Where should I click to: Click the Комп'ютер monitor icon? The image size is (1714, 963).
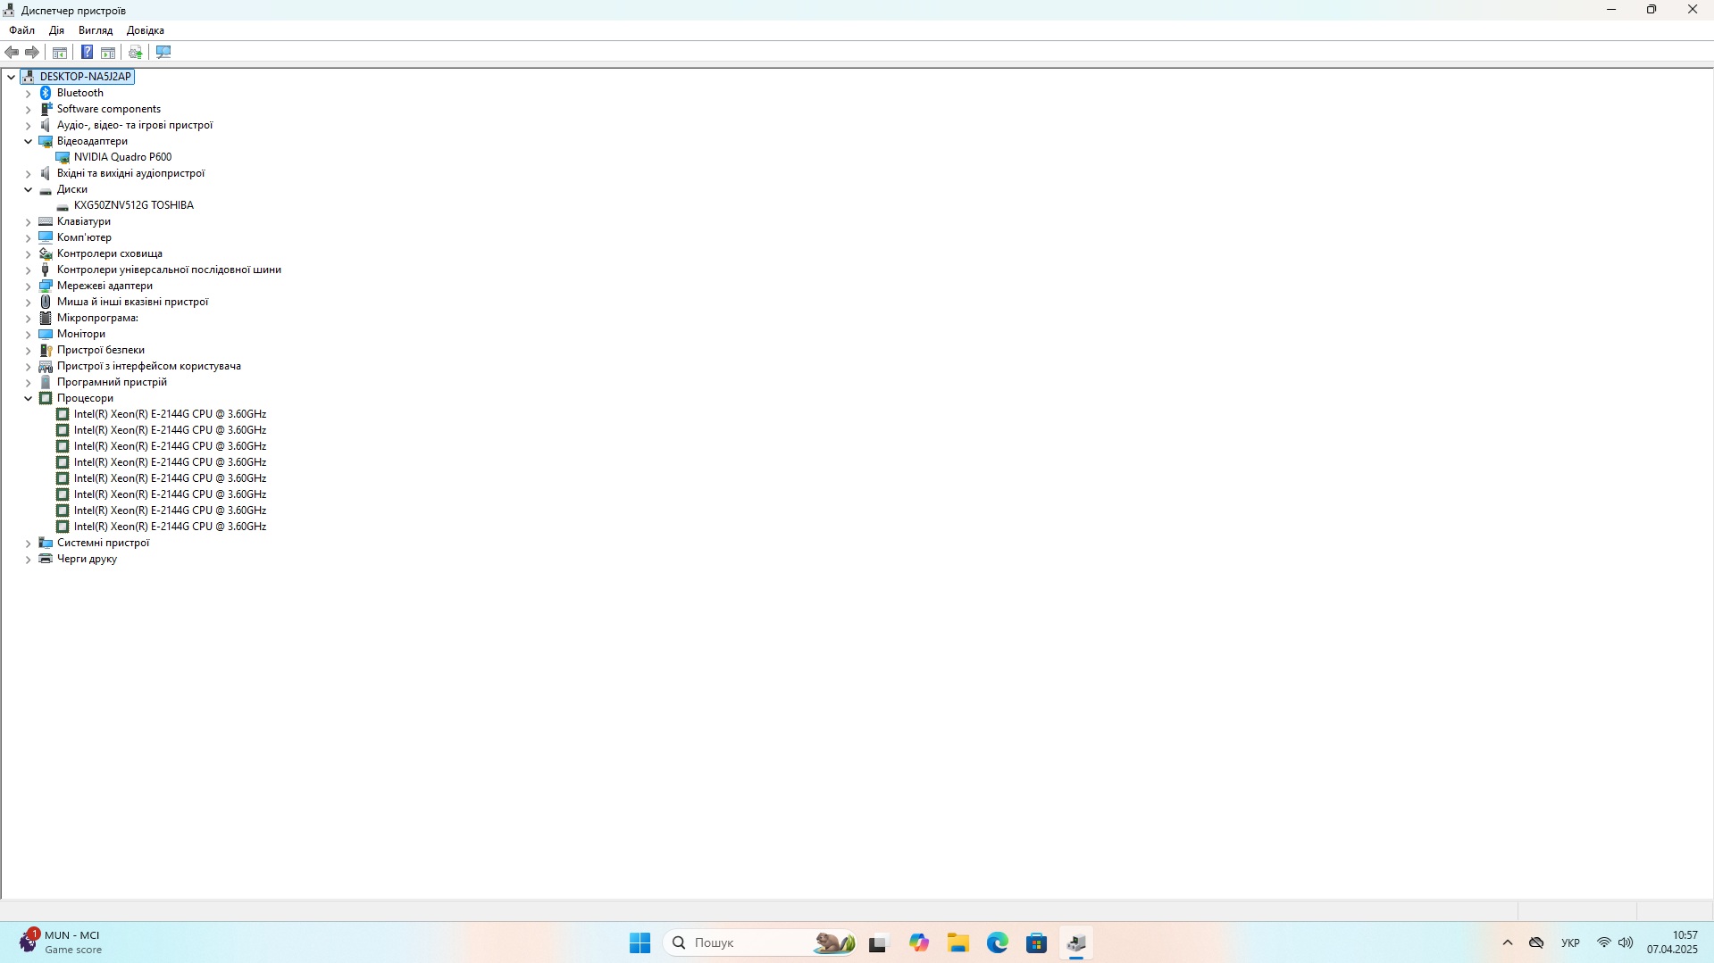pos(46,237)
